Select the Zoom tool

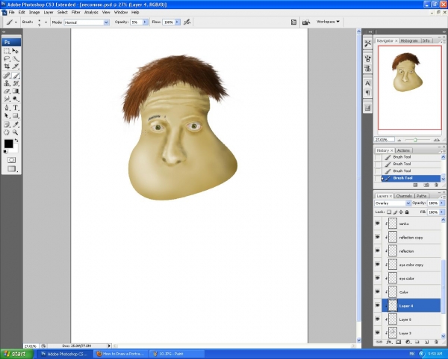(x=16, y=132)
